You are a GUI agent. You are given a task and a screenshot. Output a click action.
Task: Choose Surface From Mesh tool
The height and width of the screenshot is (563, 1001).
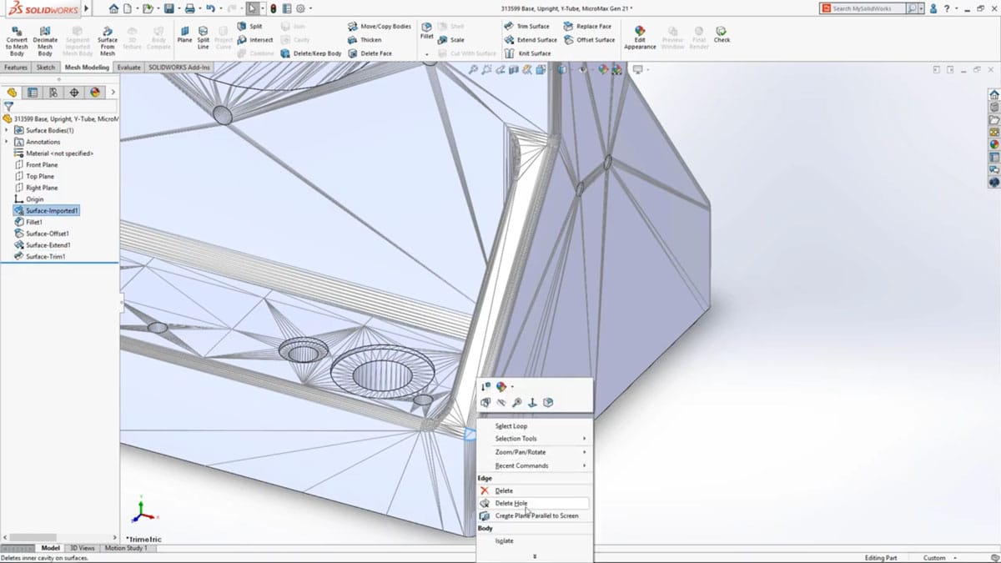(108, 41)
